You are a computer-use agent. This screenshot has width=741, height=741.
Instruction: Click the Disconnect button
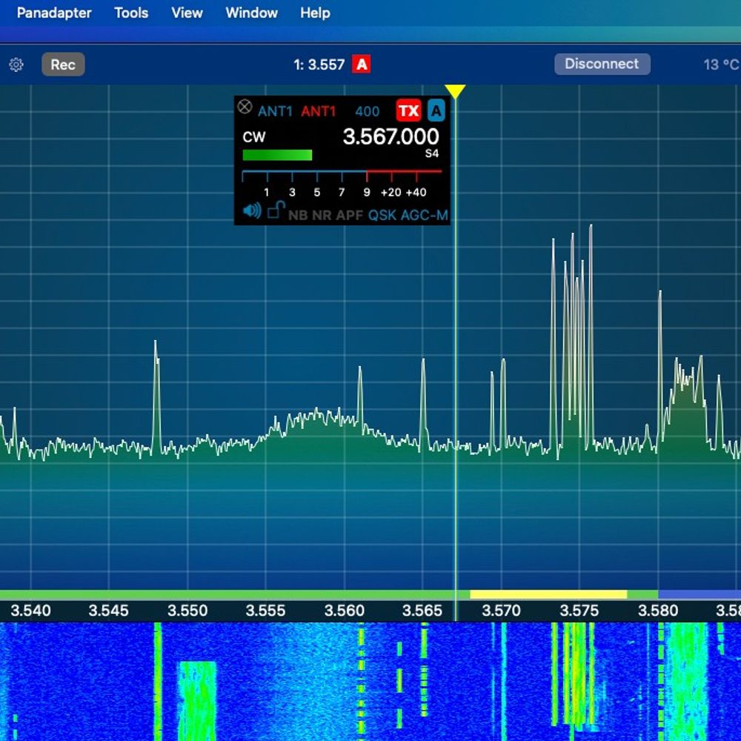pos(602,64)
